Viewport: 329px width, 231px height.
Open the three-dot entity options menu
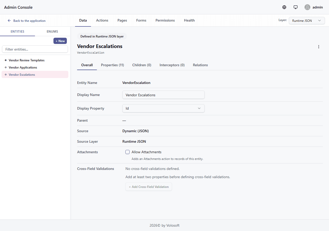pyautogui.click(x=319, y=47)
